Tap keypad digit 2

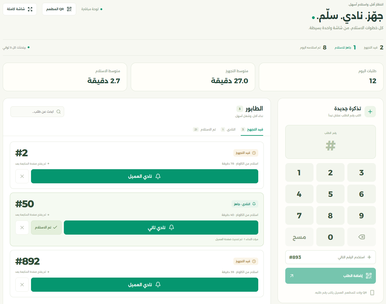330,173
